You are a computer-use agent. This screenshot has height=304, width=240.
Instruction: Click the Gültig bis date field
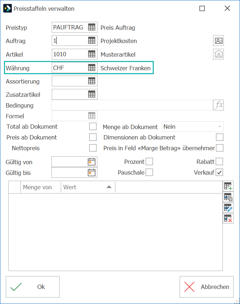point(74,172)
